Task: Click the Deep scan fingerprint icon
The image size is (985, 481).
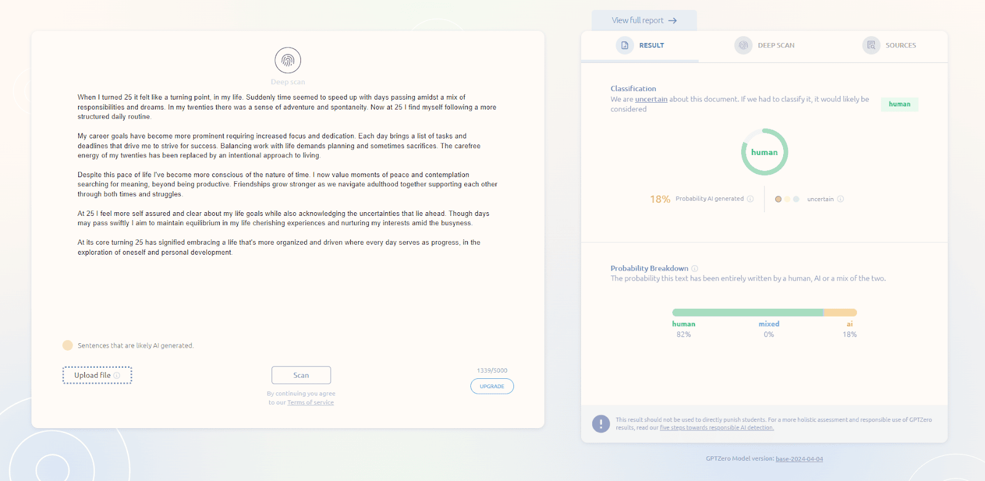Action: (x=287, y=60)
